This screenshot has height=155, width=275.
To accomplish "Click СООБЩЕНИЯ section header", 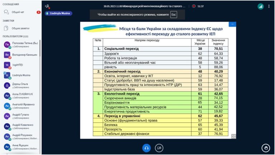I will 11,4.
